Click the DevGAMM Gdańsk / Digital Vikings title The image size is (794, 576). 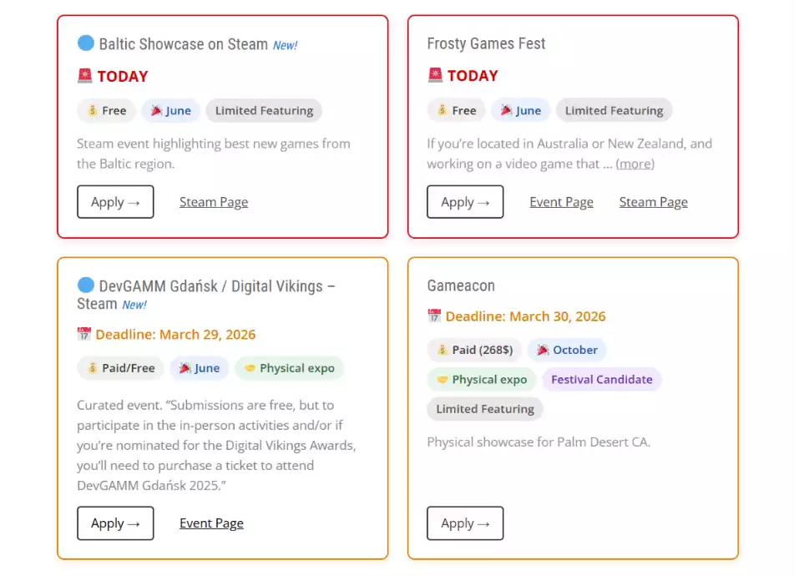(x=205, y=295)
